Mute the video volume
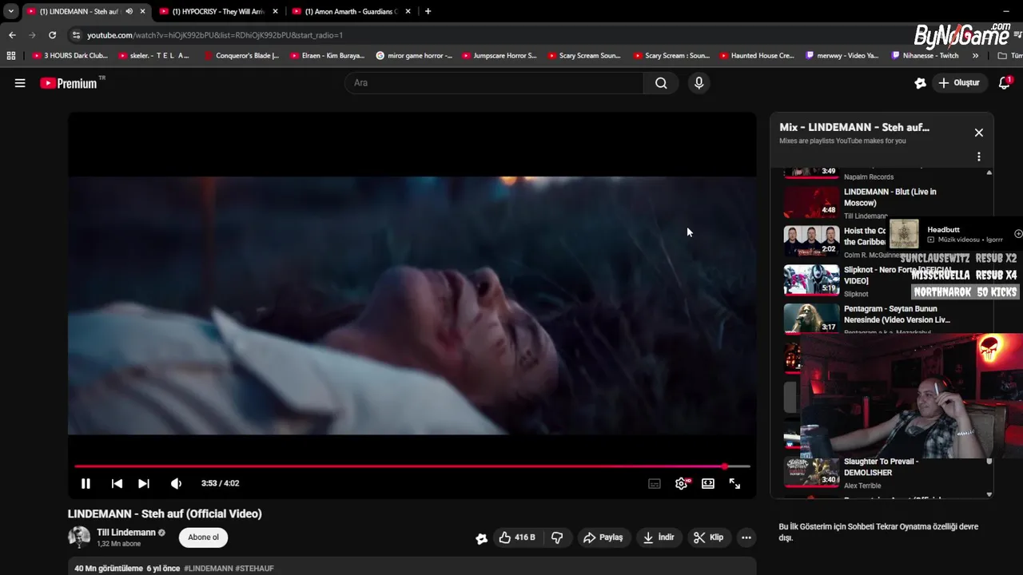Viewport: 1023px width, 575px height. point(177,483)
